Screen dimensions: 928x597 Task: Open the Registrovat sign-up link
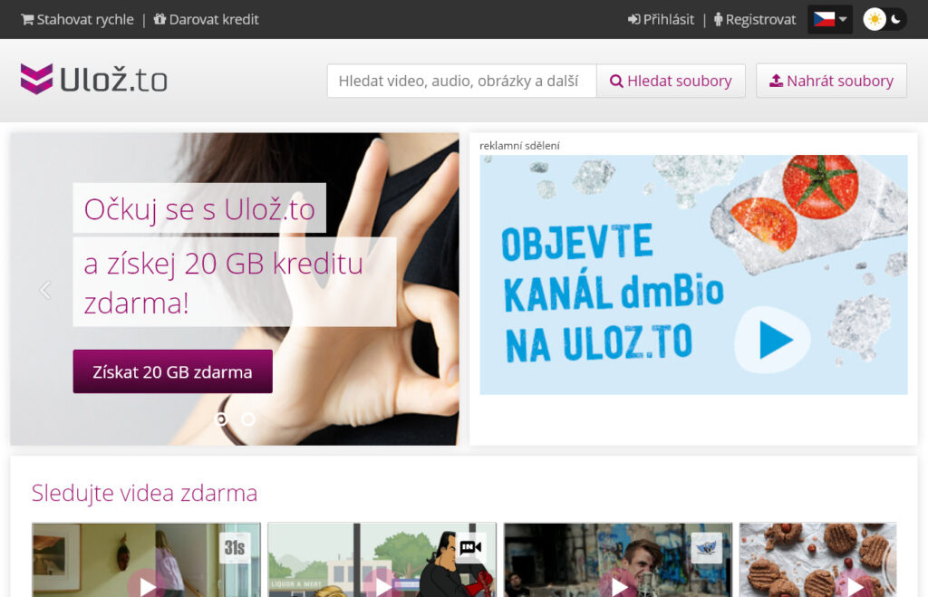click(x=755, y=20)
